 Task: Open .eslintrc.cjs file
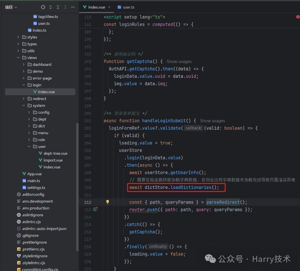(29, 222)
